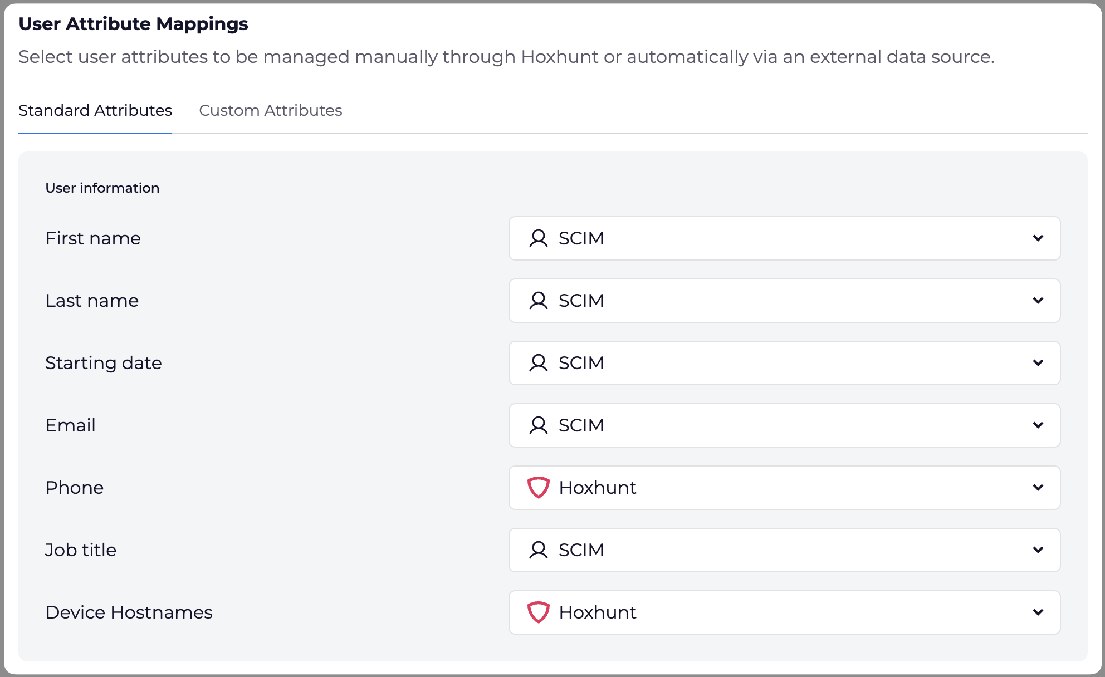1105x677 pixels.
Task: Expand the Starting date dropdown chevron
Action: [1038, 363]
